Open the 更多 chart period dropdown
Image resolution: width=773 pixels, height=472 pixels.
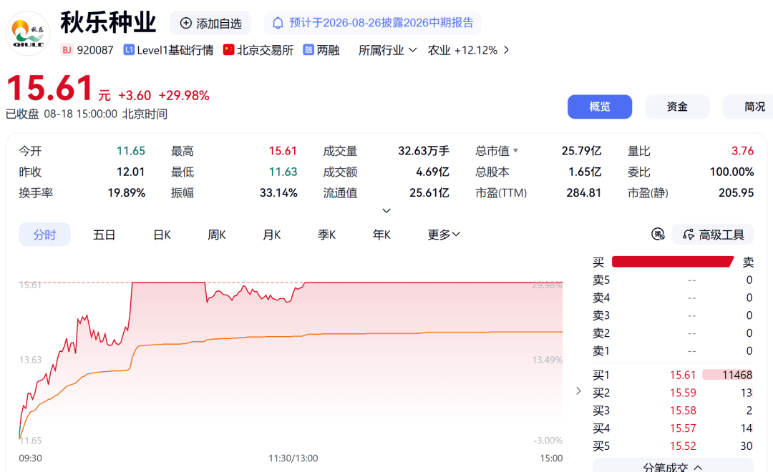pyautogui.click(x=444, y=235)
